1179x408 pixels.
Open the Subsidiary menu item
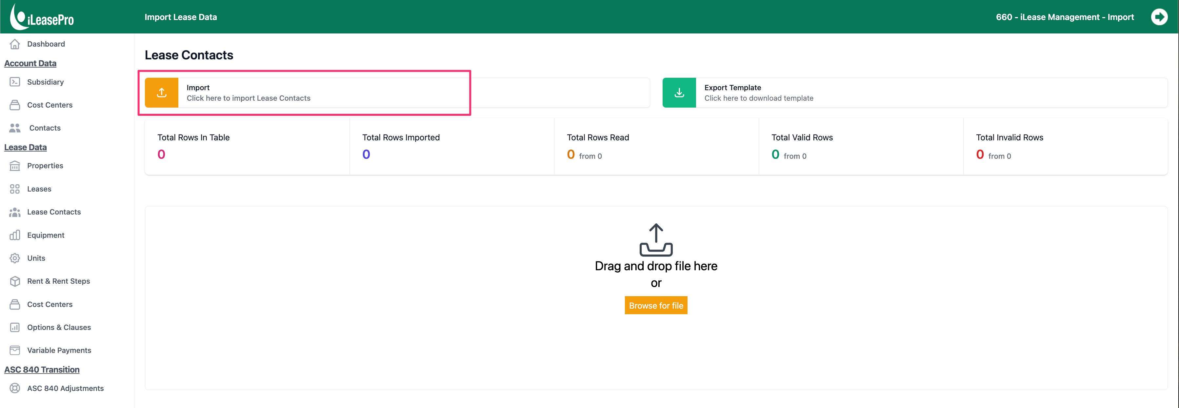(45, 82)
